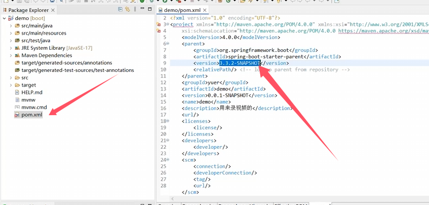Select pom.xml in the Package Explorer
429x205 pixels.
32,115
